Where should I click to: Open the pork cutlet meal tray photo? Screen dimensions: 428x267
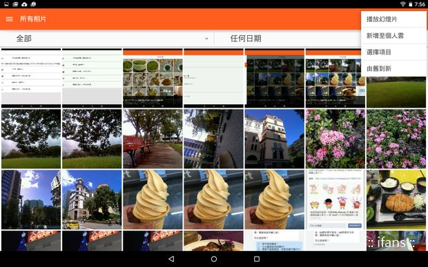click(396, 199)
